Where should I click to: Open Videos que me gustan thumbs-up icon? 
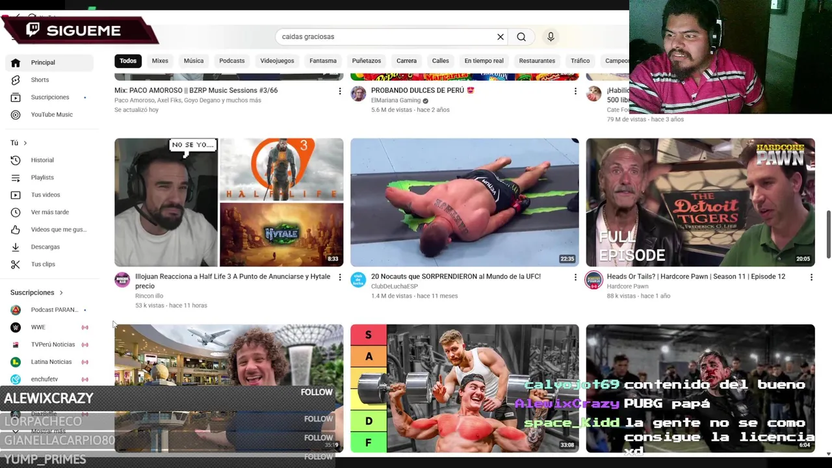click(16, 229)
